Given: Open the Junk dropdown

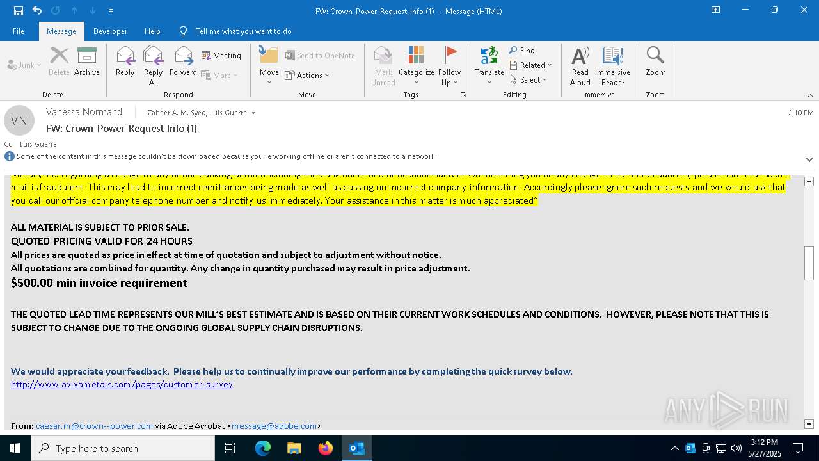Looking at the screenshot, I should [x=24, y=65].
